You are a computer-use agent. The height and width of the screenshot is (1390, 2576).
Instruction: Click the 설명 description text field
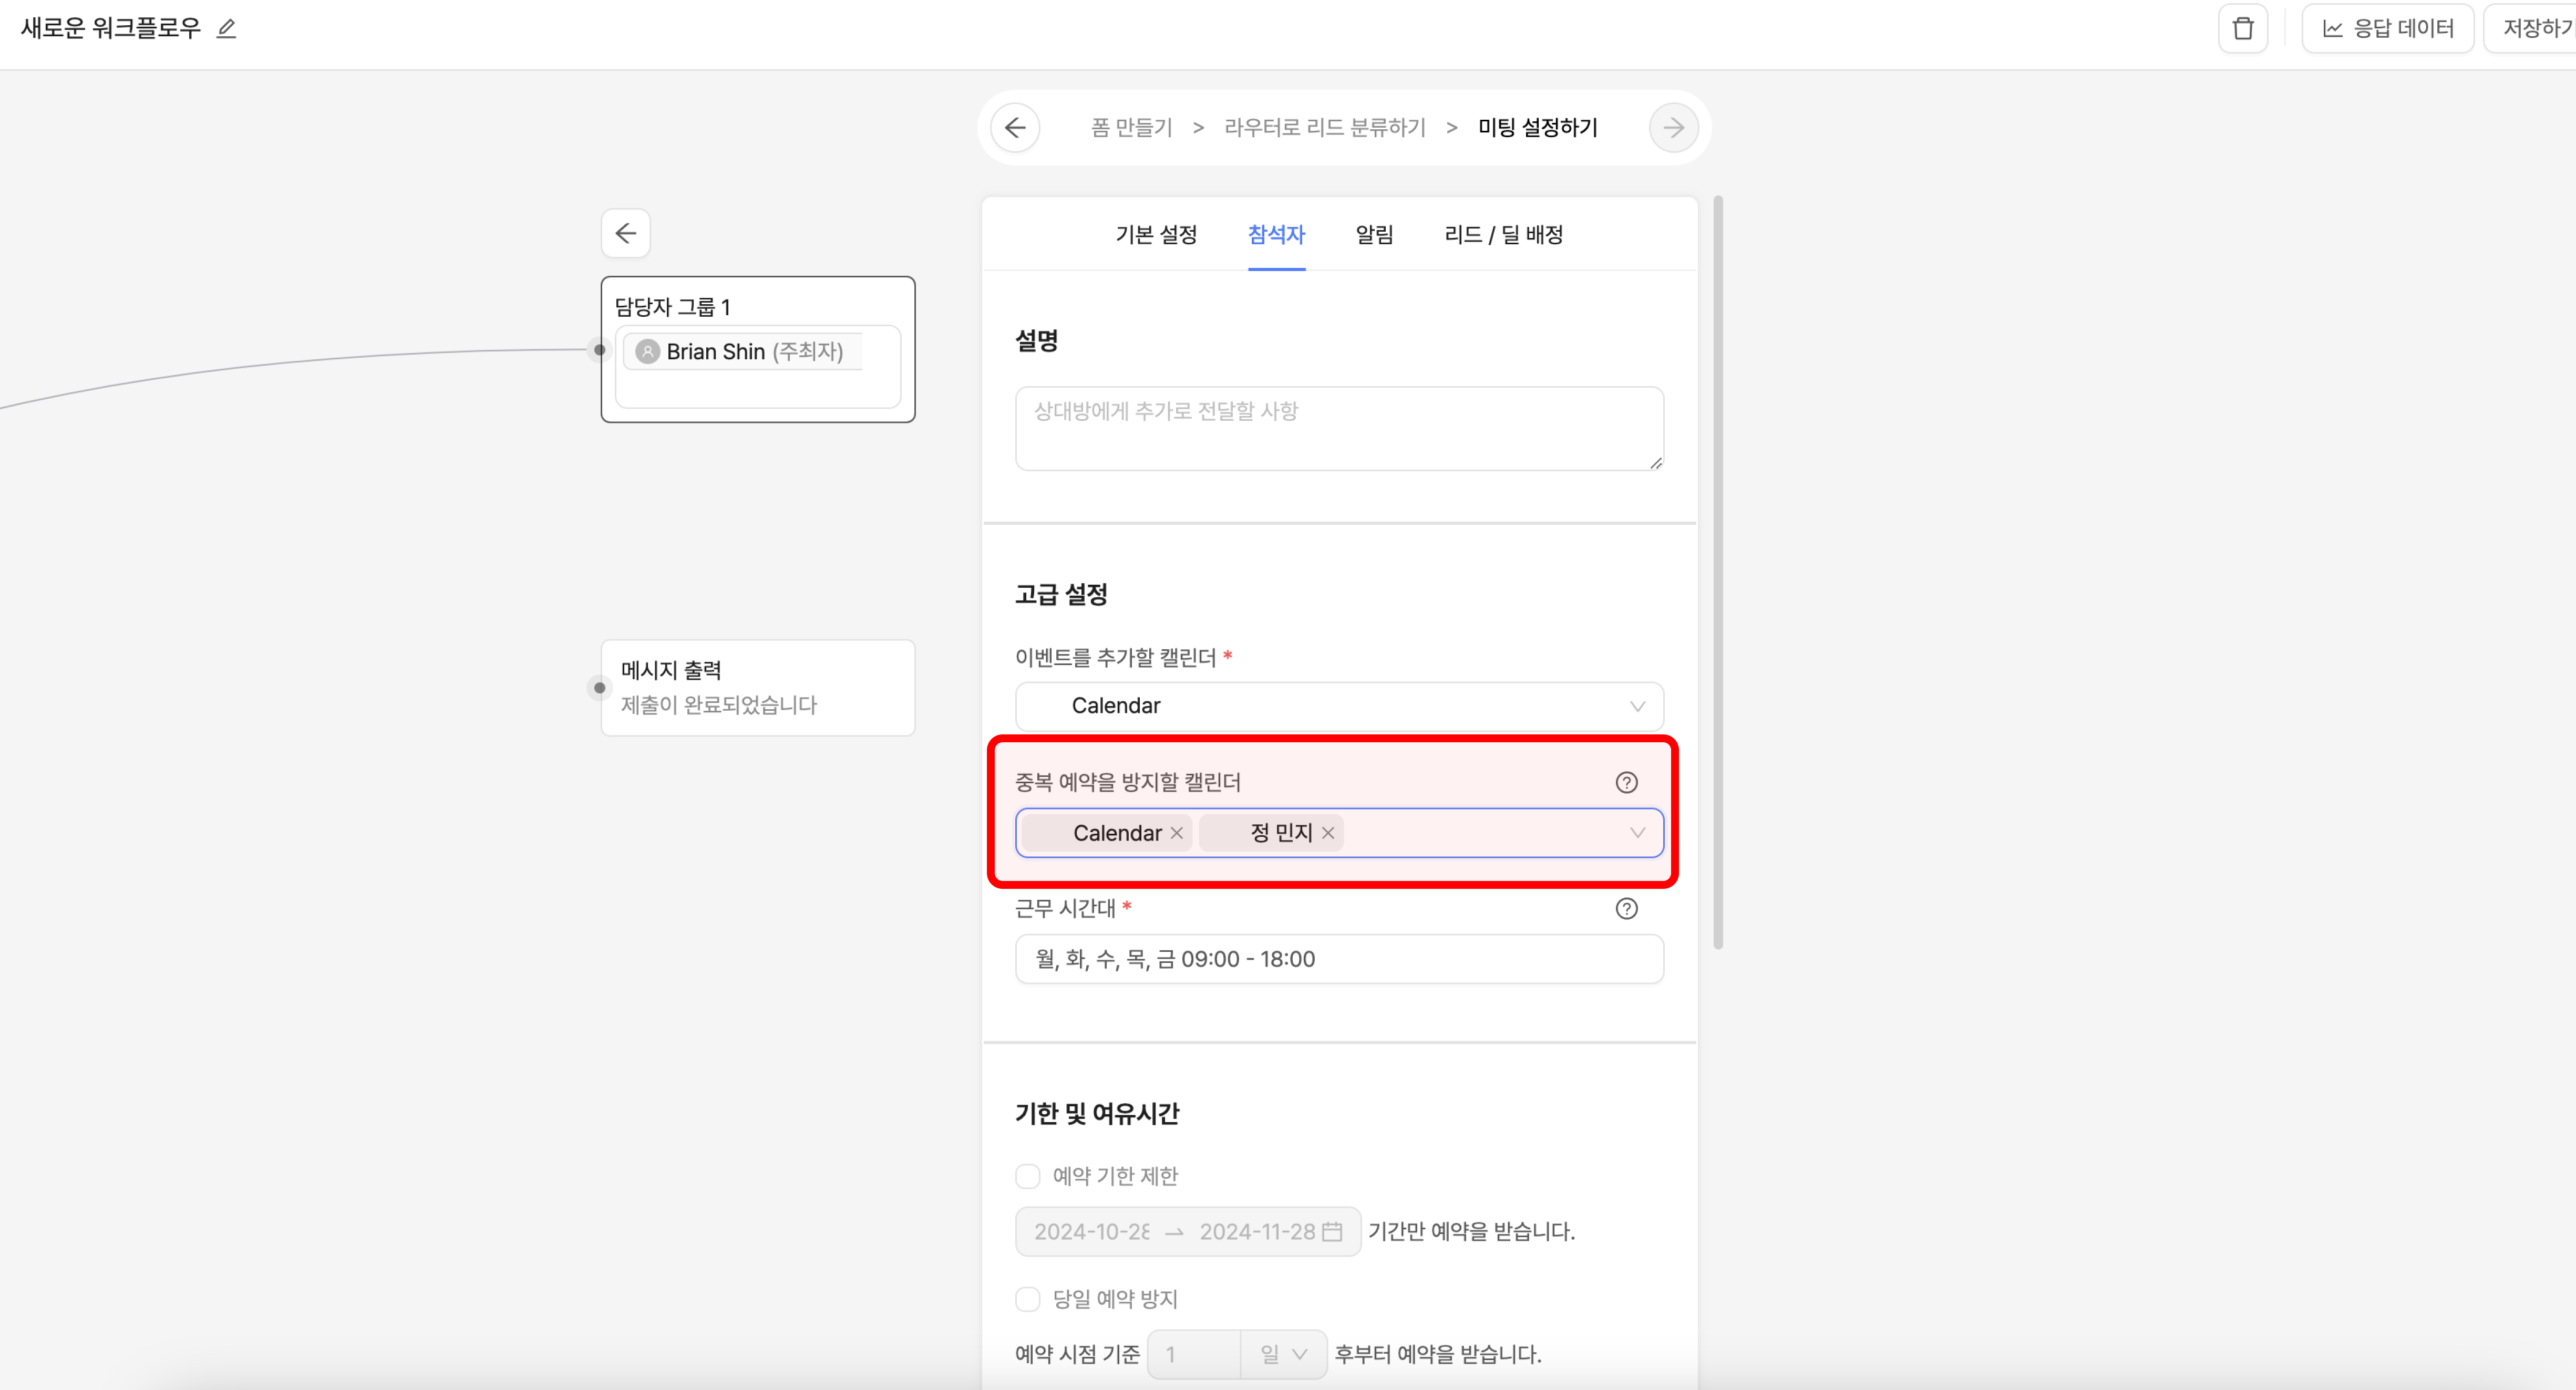1339,428
